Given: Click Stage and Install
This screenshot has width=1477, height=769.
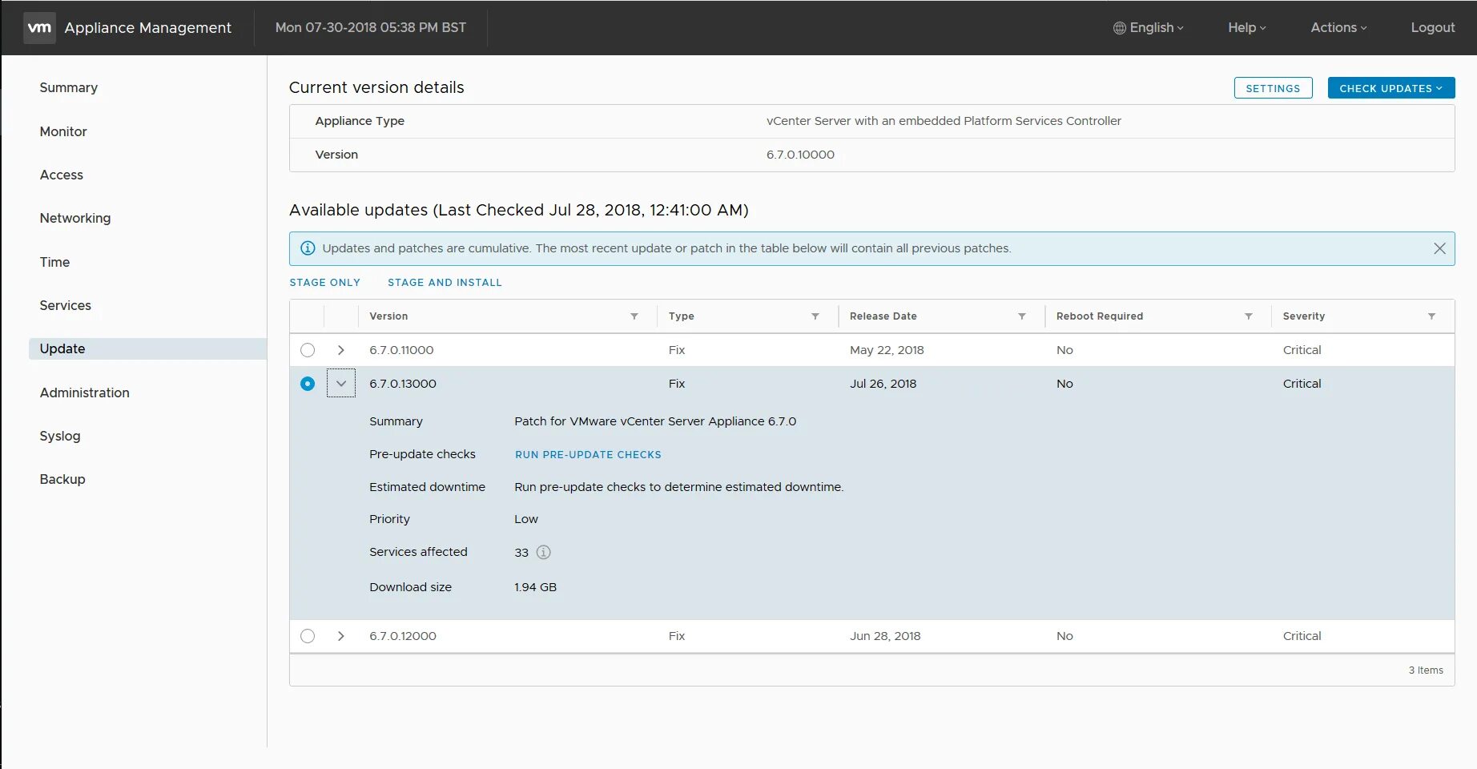Looking at the screenshot, I should (x=445, y=283).
